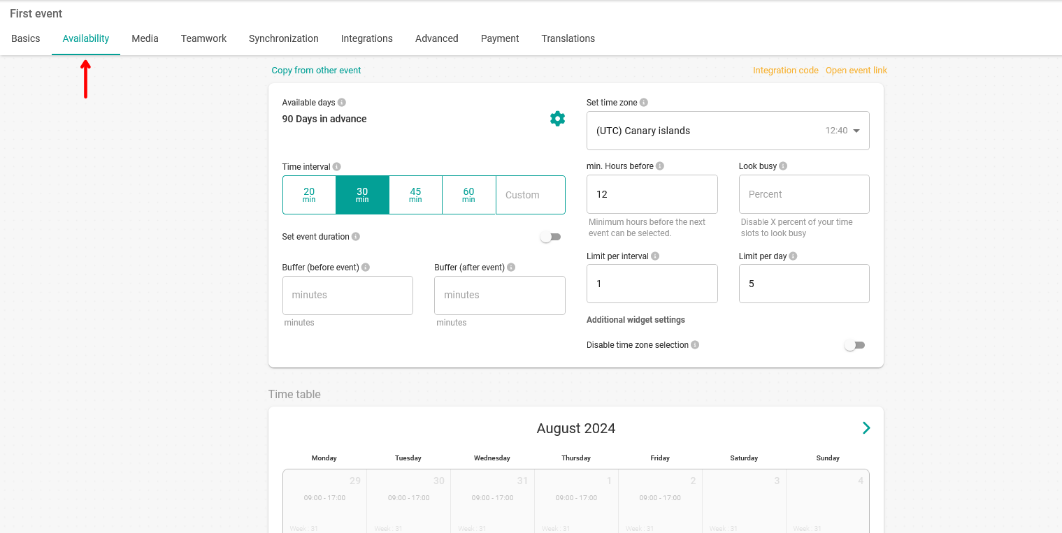Click info icon beside Buffer (after event)
The width and height of the screenshot is (1062, 533).
click(x=511, y=268)
